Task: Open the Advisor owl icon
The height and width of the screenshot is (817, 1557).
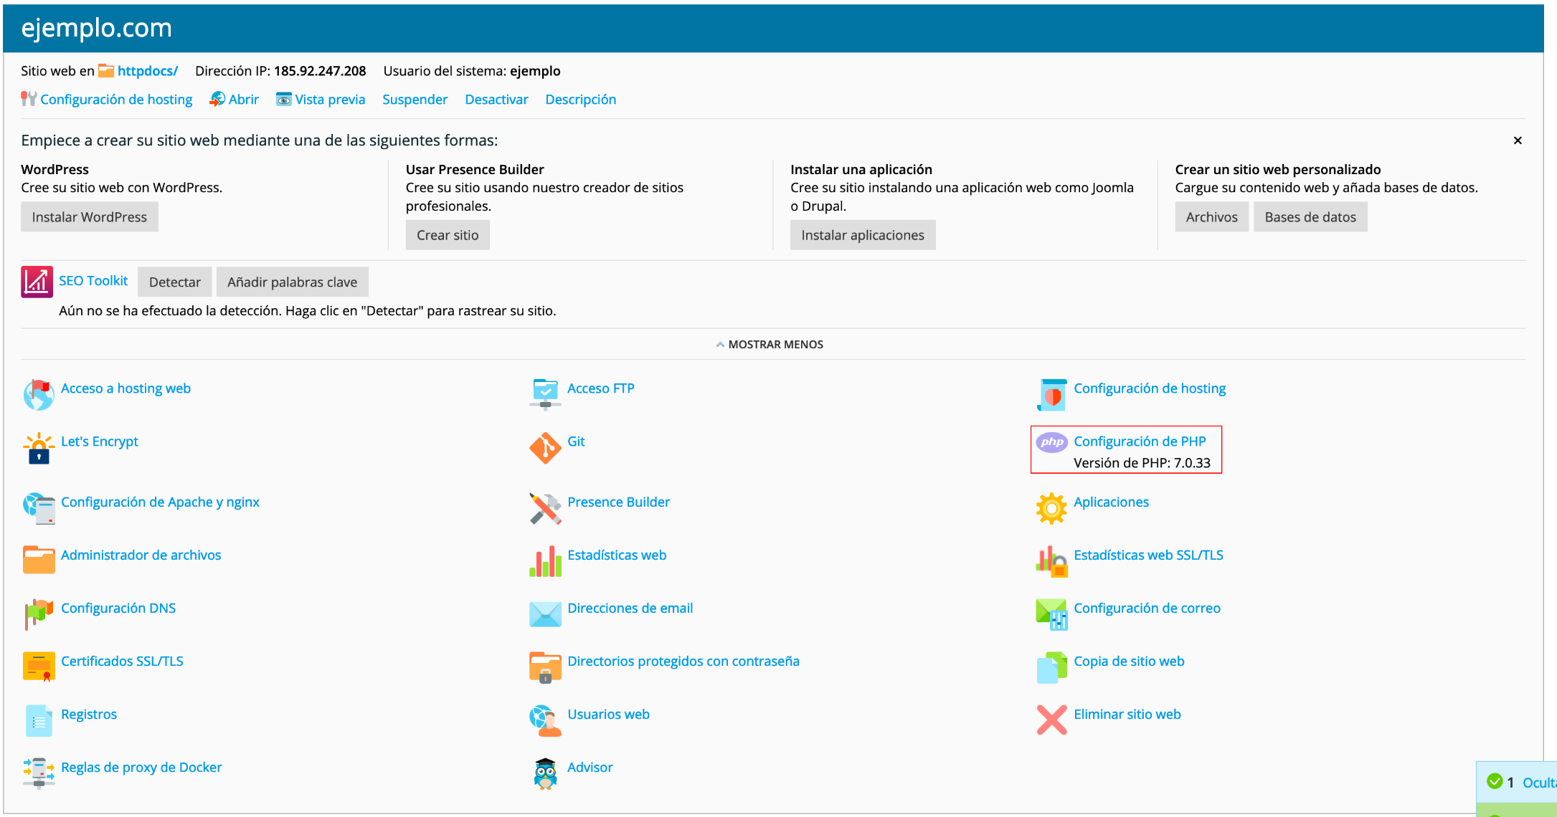Action: (545, 774)
